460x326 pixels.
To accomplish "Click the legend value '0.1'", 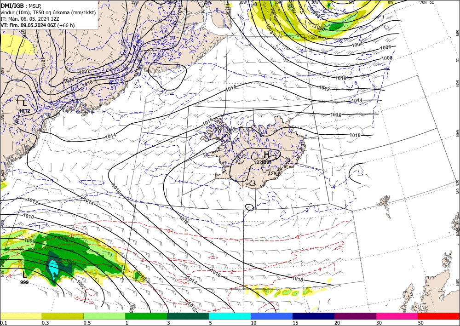I will click(x=3, y=323).
